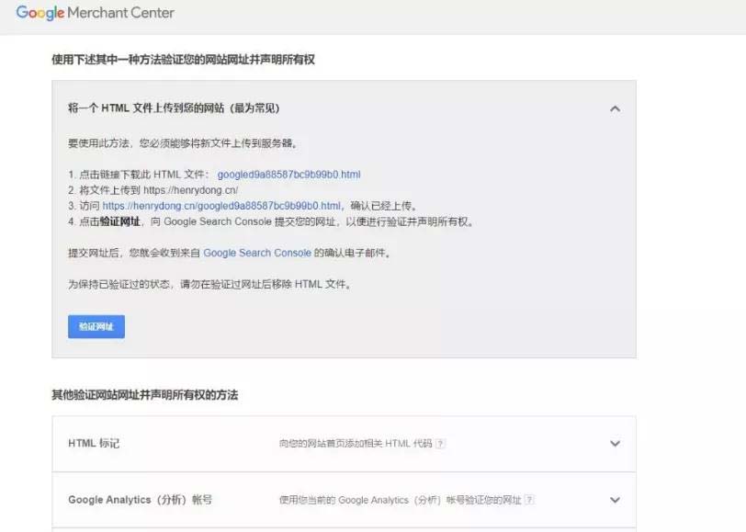
Task: Click the 要使用此方法 intro sentence
Action: click(183, 143)
